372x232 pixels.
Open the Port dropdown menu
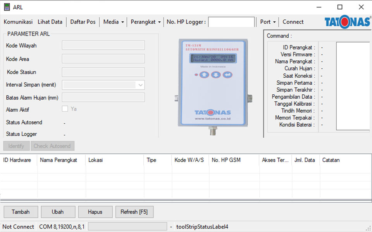pos(268,22)
